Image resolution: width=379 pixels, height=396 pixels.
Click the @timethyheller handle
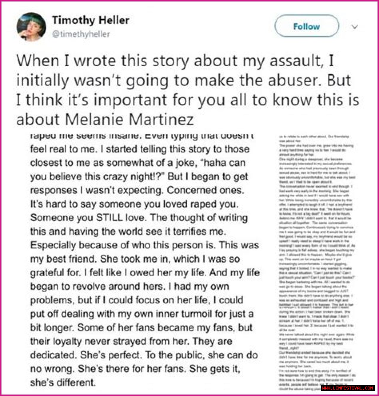pyautogui.click(x=81, y=34)
